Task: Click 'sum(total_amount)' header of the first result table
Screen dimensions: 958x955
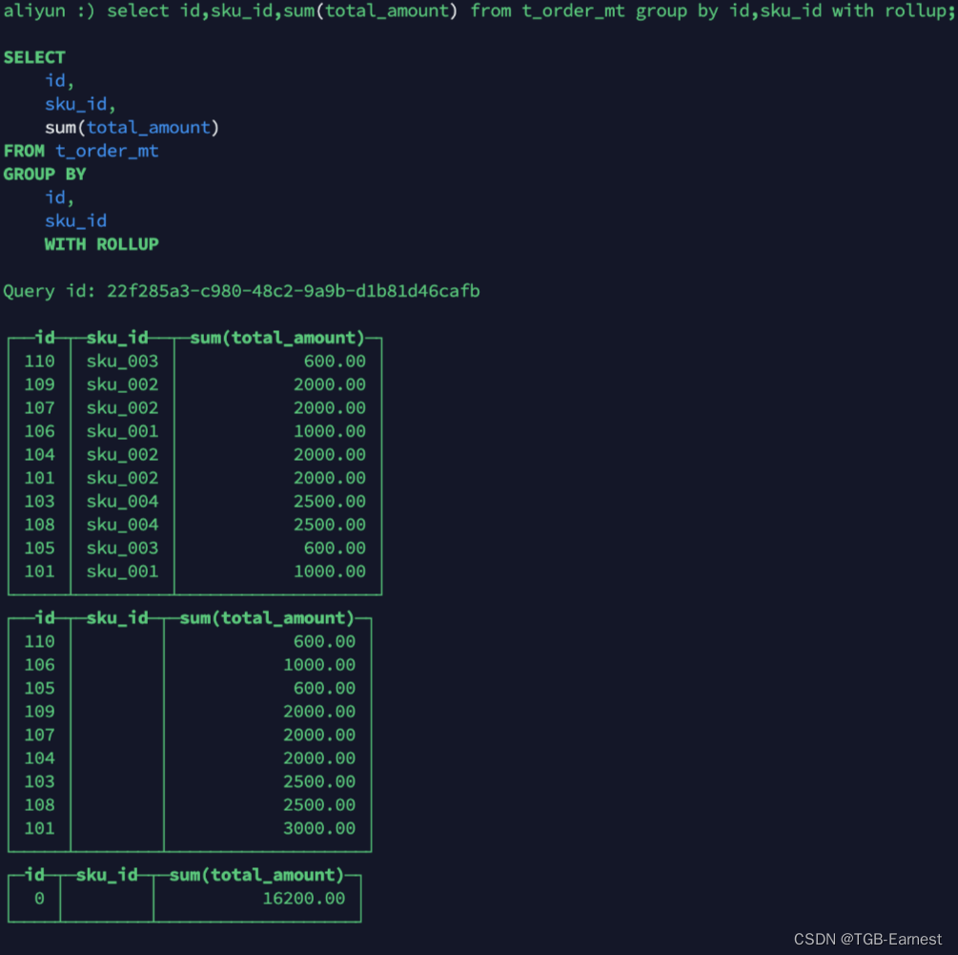Action: [277, 338]
